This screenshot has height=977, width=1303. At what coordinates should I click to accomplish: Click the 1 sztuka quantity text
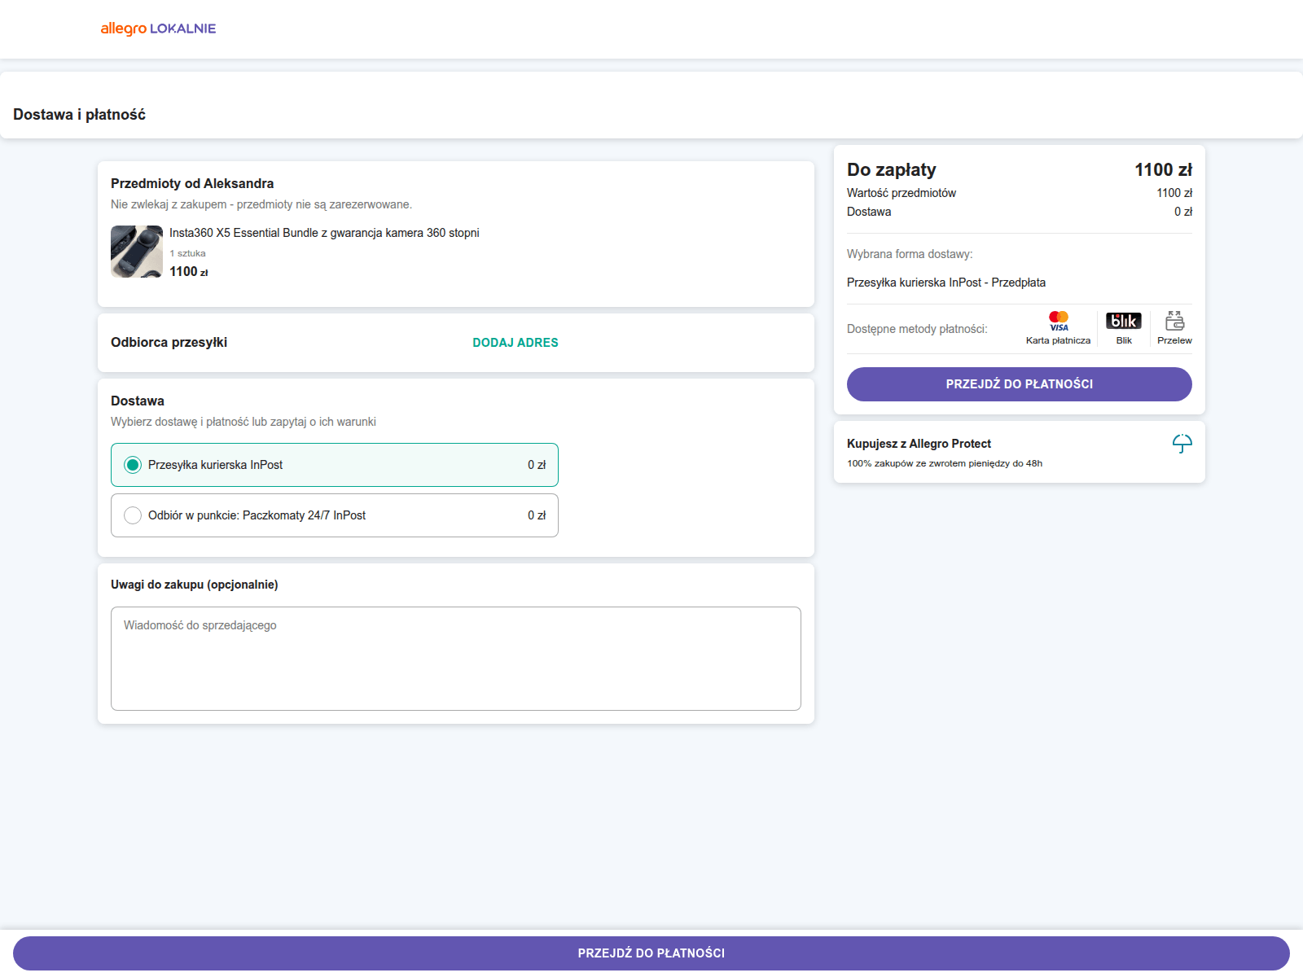187,253
